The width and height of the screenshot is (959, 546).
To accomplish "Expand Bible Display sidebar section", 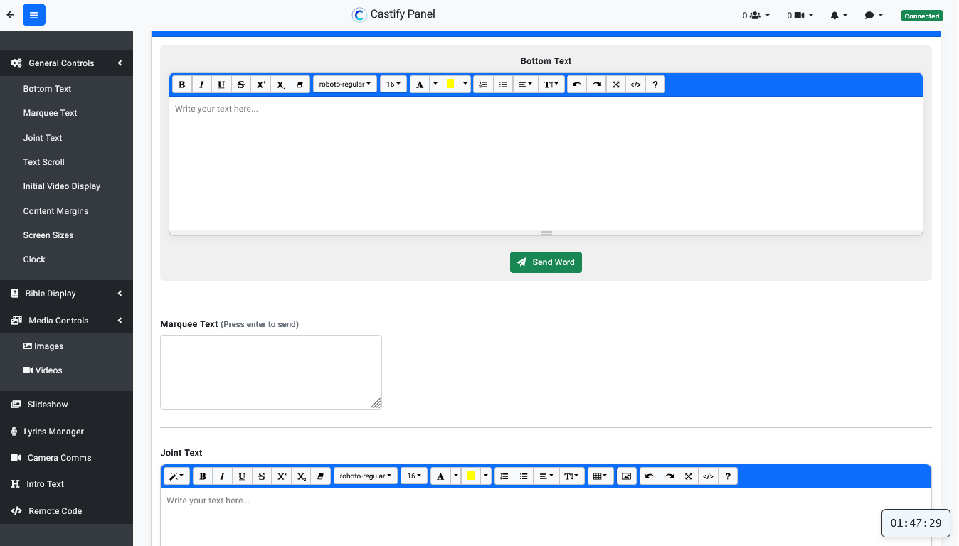I will pos(66,294).
